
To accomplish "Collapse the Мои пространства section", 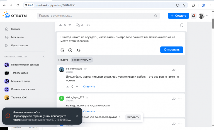I will 43,57.
